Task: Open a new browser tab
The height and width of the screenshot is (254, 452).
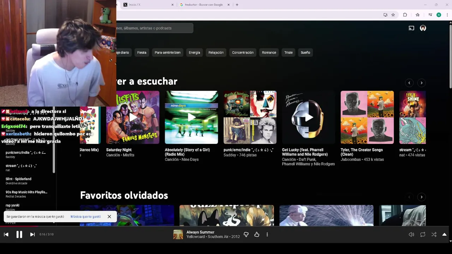Action: pyautogui.click(x=237, y=5)
